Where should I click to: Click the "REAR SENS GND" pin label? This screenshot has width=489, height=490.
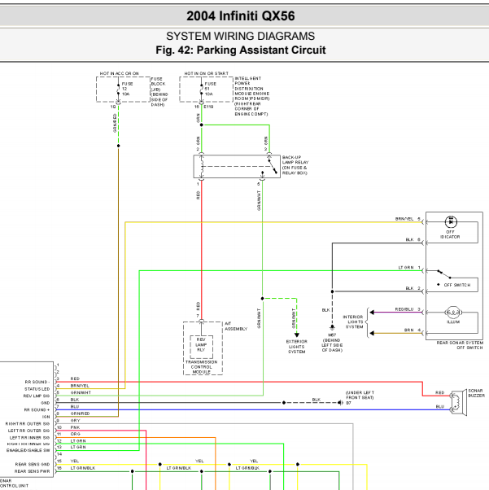tap(33, 465)
